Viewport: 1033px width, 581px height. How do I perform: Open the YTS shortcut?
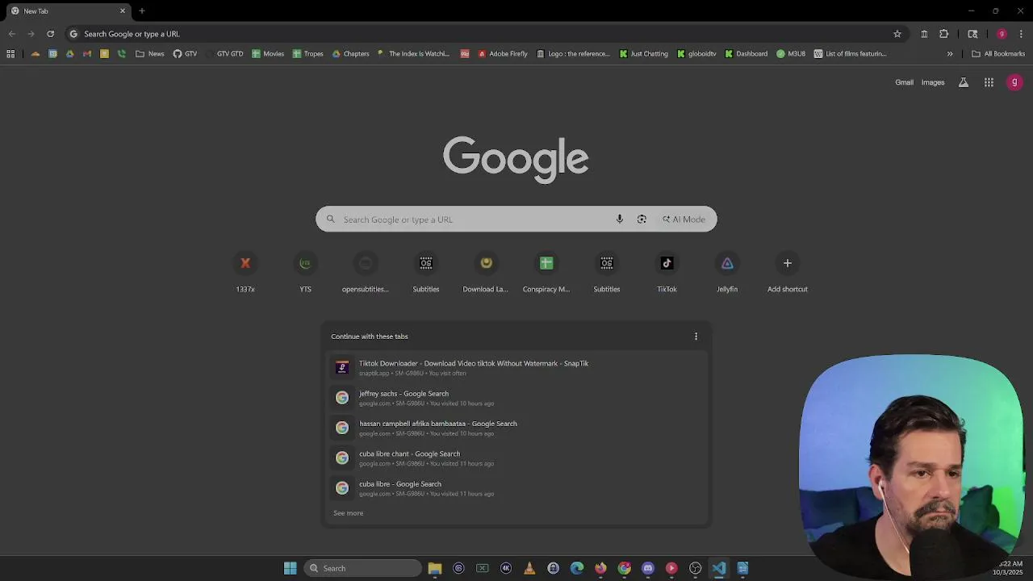point(305,273)
